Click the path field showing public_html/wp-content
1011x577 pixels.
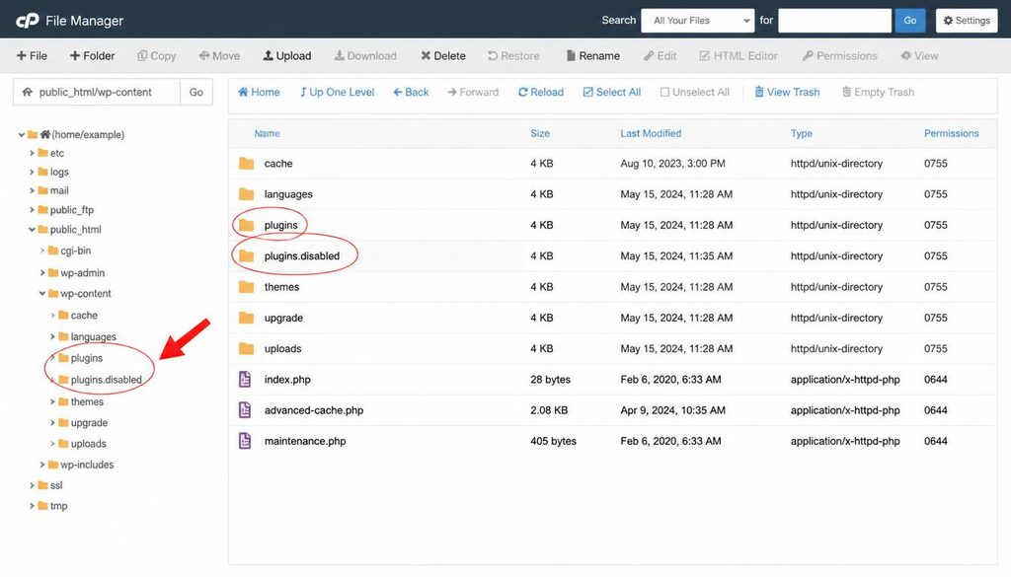(97, 92)
